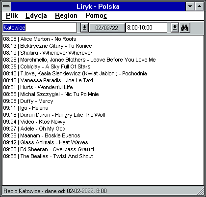
Task: Click the 8:00-10:00 time range field
Action: 147,28
